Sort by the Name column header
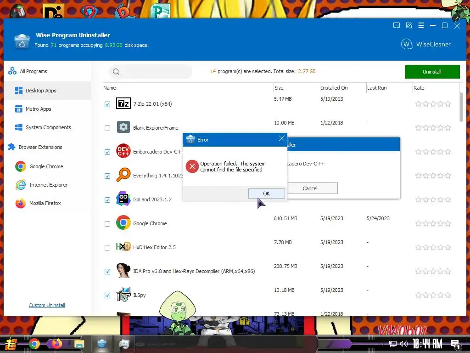The width and height of the screenshot is (470, 353). 110,88
